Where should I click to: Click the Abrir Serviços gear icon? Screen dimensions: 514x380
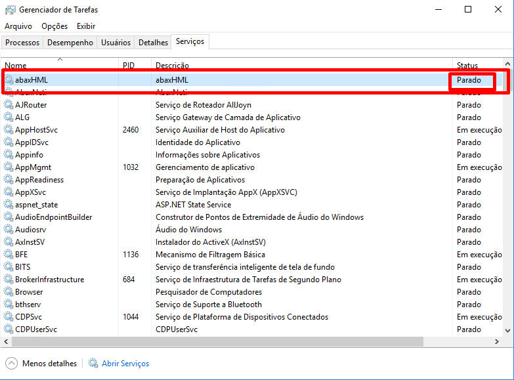(93, 364)
